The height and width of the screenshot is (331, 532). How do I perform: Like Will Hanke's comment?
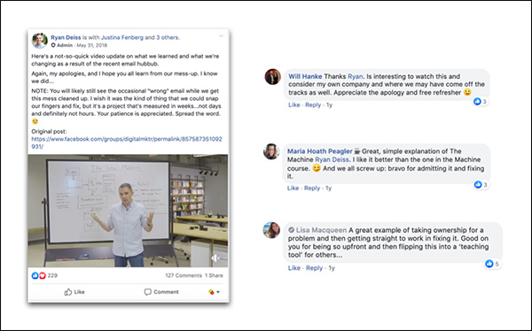coord(293,104)
